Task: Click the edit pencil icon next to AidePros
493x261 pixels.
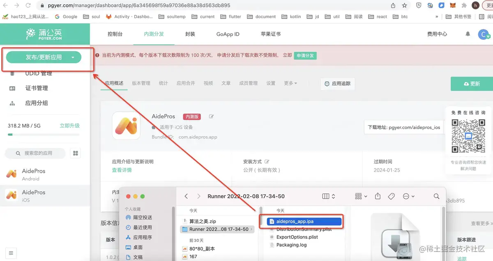Action: click(x=211, y=116)
